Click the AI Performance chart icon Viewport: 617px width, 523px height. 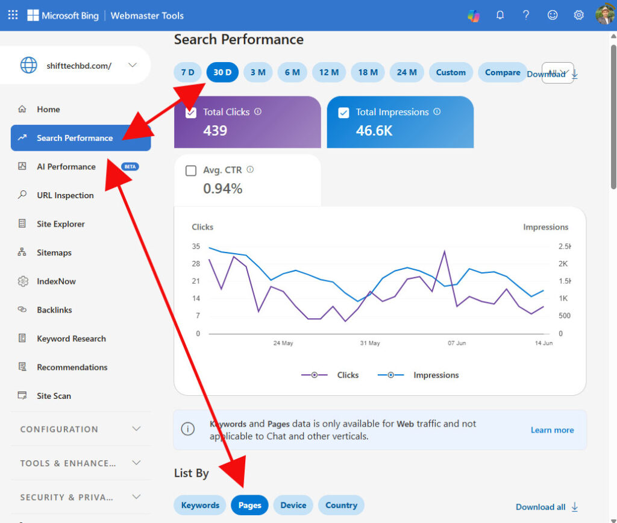pos(22,166)
